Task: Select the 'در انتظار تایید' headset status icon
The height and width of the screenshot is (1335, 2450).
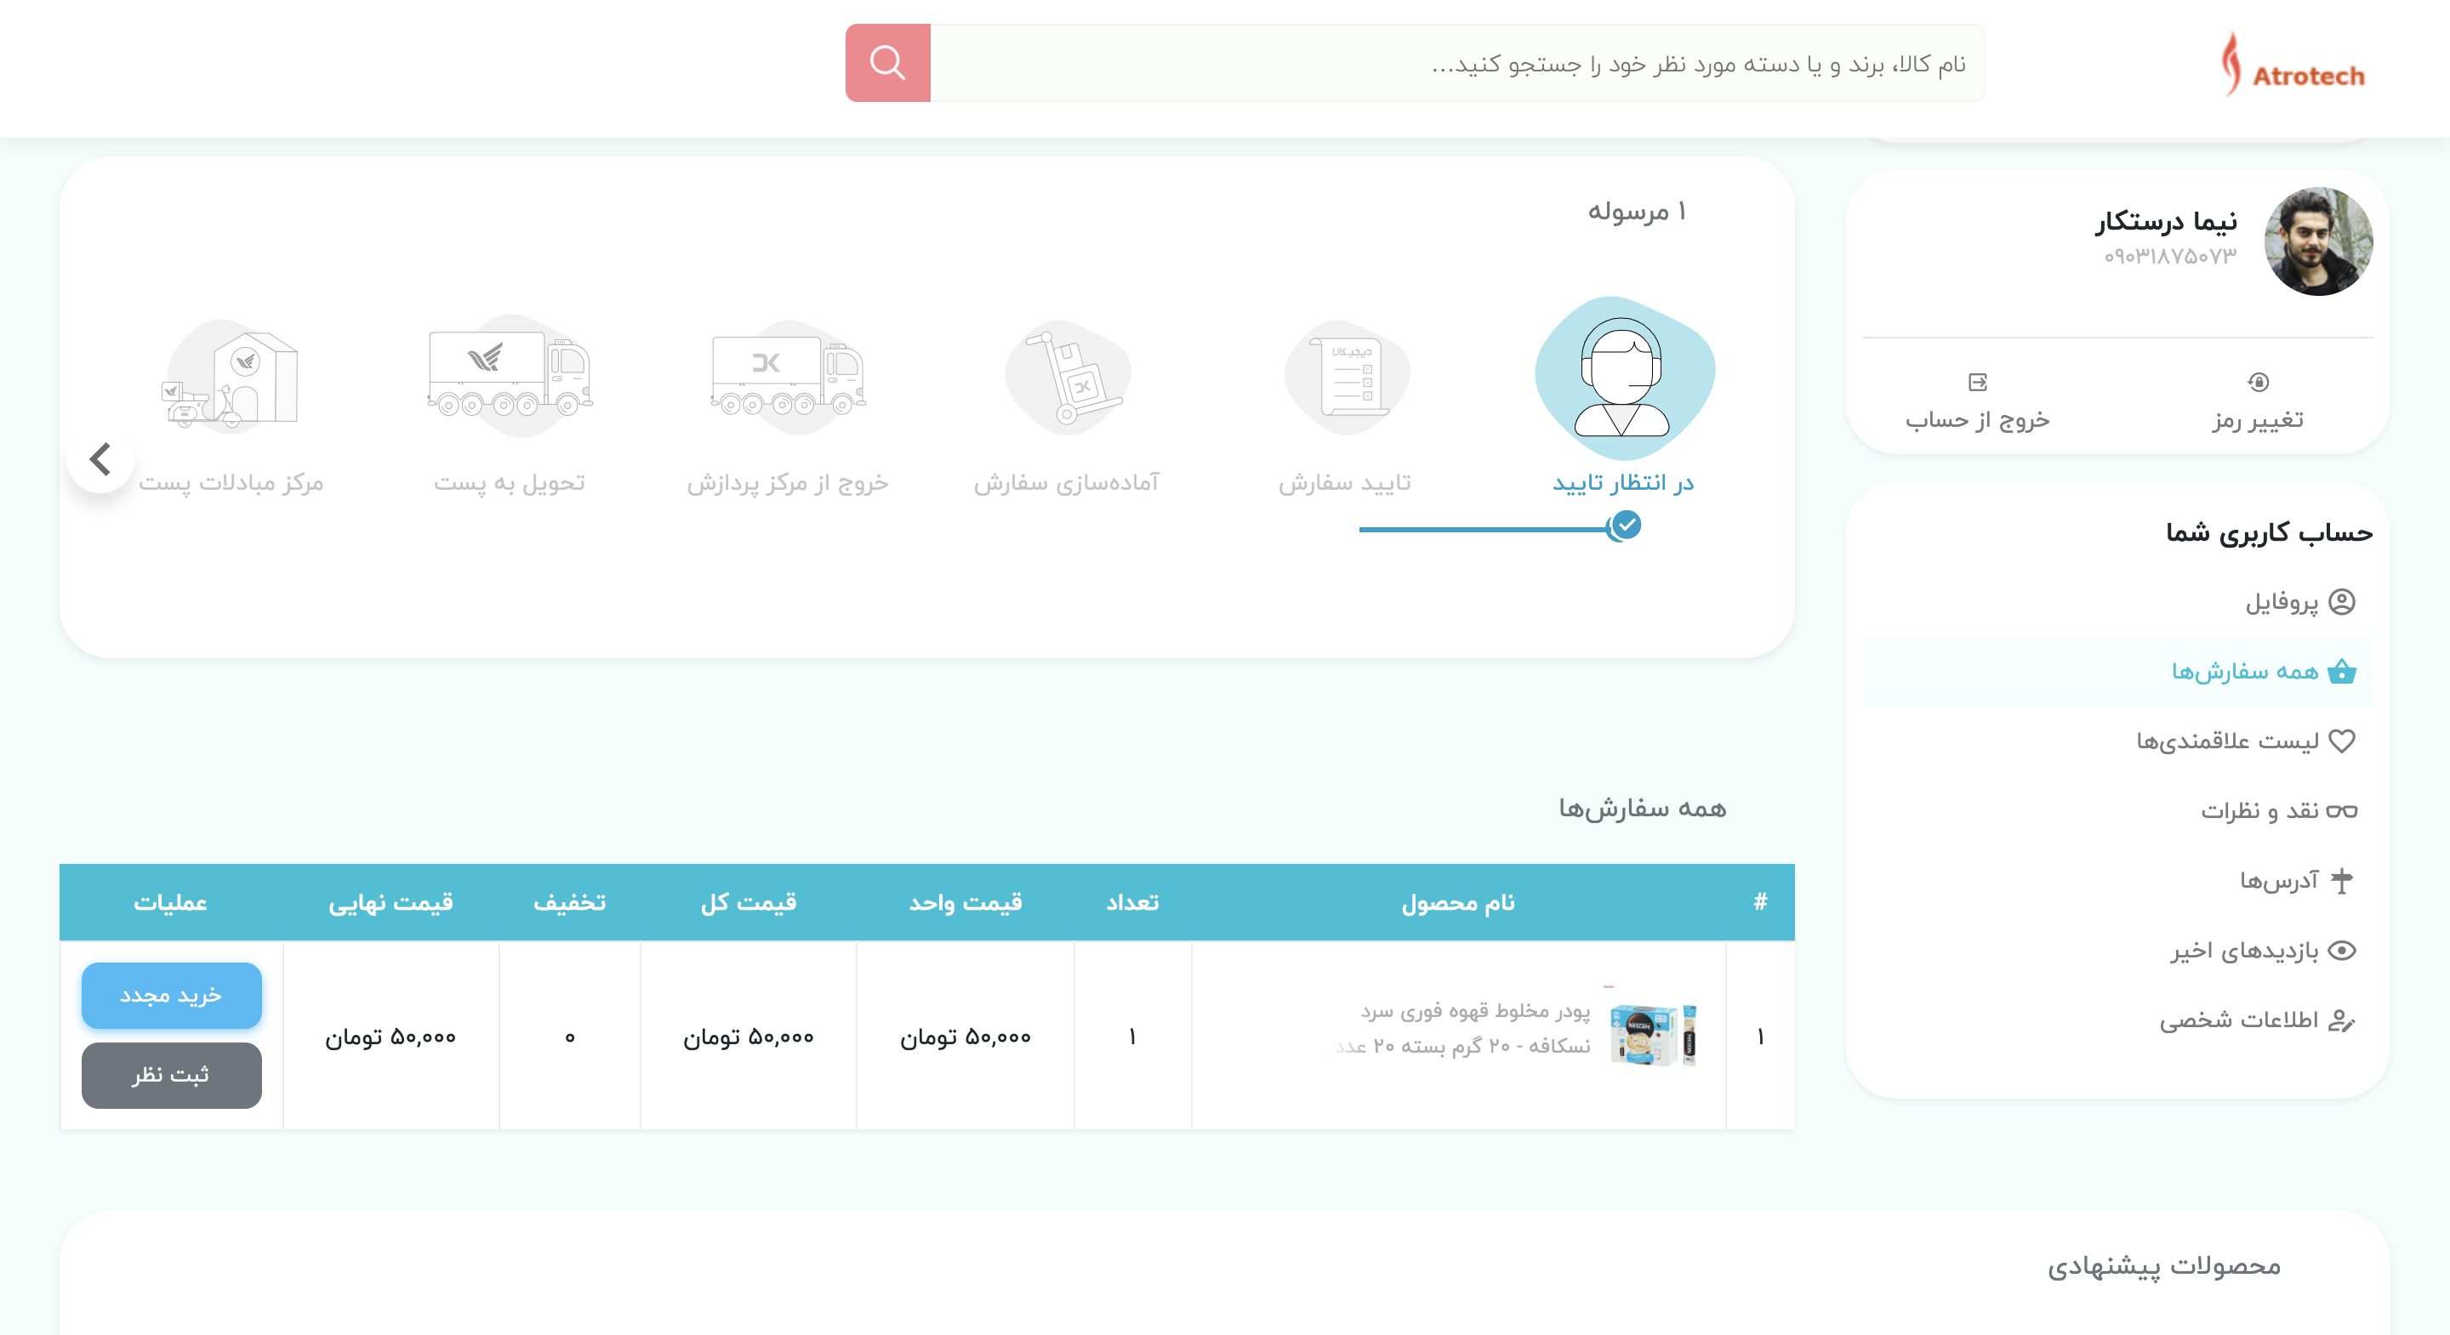Action: point(1623,378)
